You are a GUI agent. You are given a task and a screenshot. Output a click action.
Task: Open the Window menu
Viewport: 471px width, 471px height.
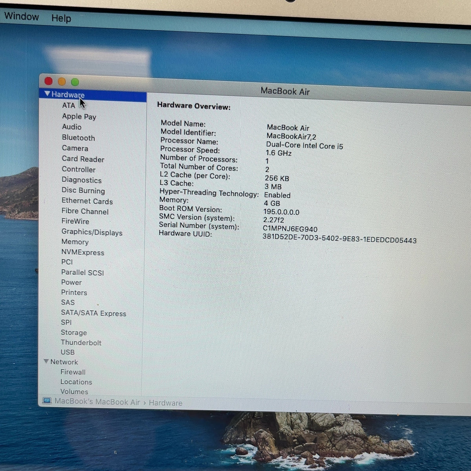pos(22,16)
